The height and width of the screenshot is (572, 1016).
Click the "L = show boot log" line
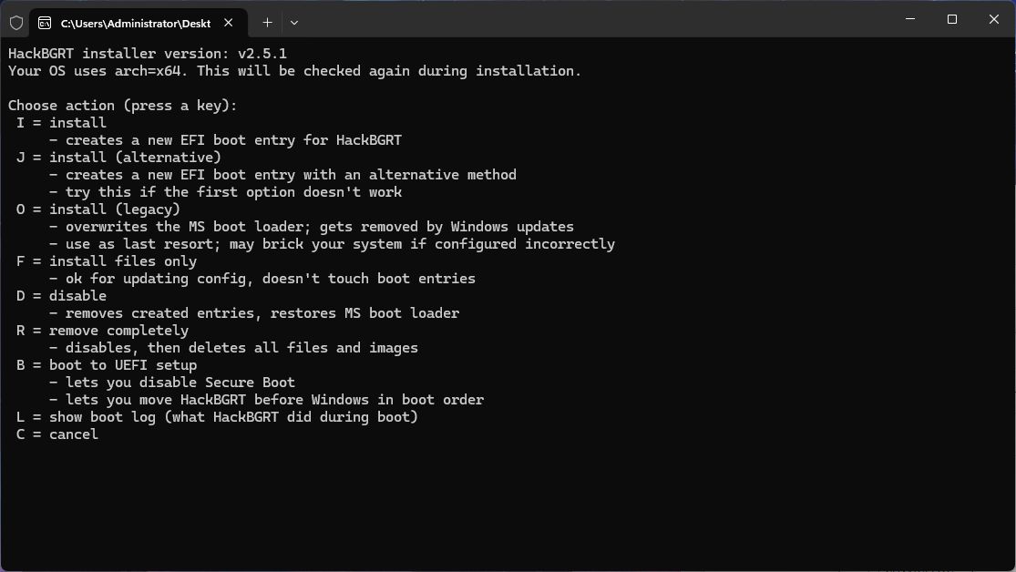tap(217, 417)
